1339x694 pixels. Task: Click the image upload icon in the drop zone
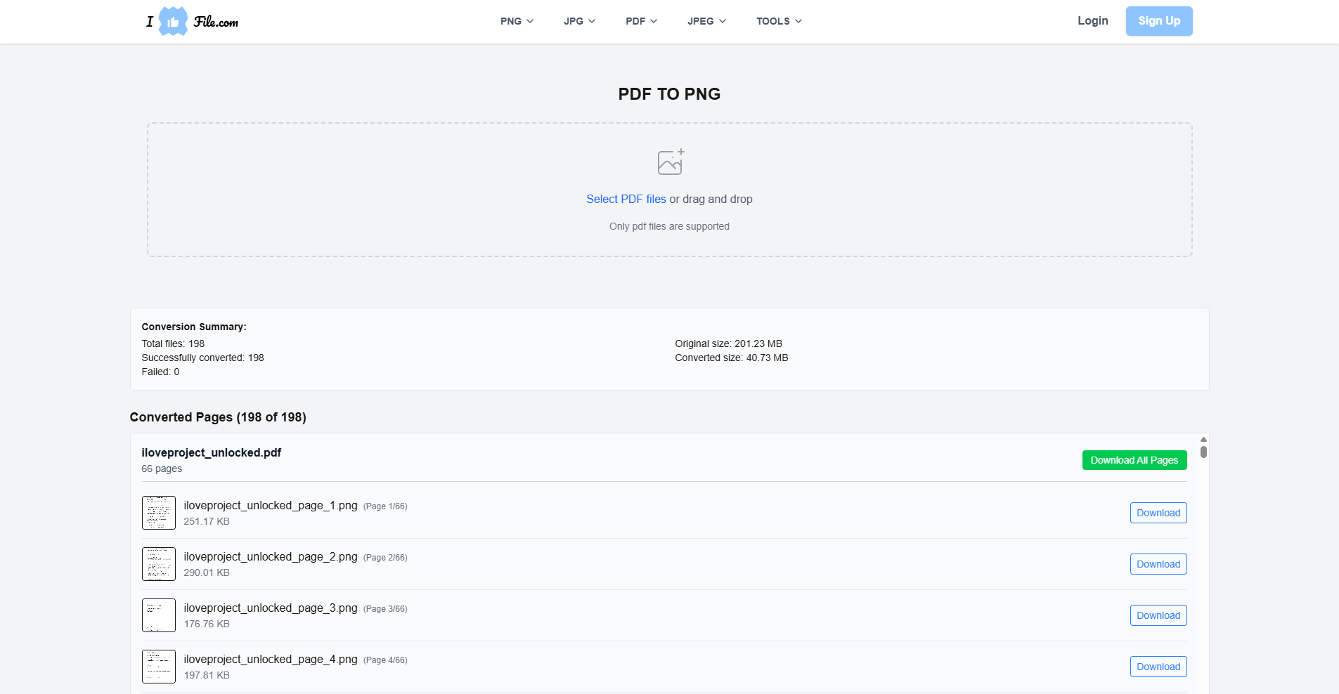click(x=669, y=161)
